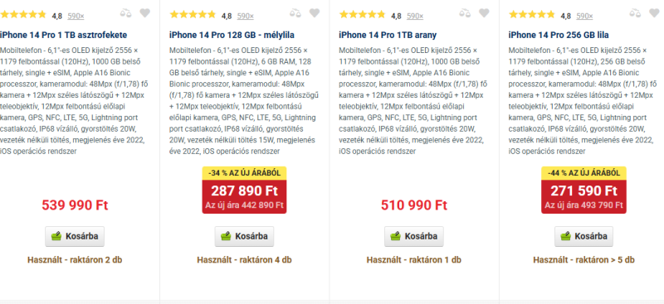The image size is (664, 304).
Task: Compare iPhone 14 Pro 1 TB asztrofekete scale icon
Action: point(125,13)
